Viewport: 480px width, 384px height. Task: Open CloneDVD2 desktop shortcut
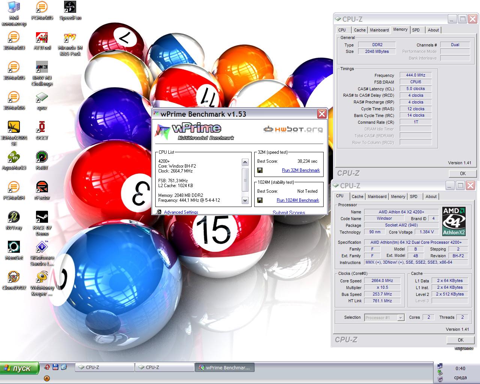[13, 280]
